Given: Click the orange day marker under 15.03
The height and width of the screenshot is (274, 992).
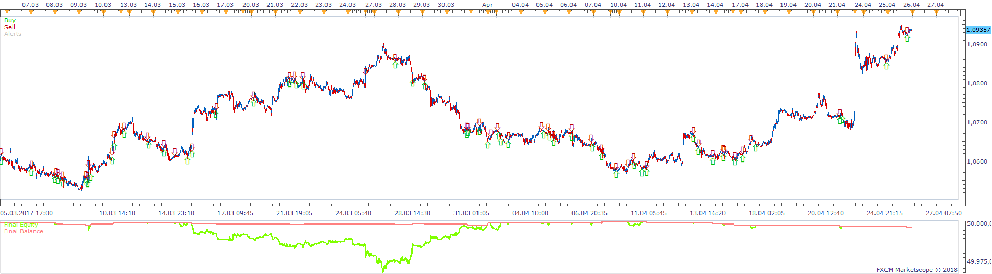Looking at the screenshot, I should pyautogui.click(x=177, y=13).
